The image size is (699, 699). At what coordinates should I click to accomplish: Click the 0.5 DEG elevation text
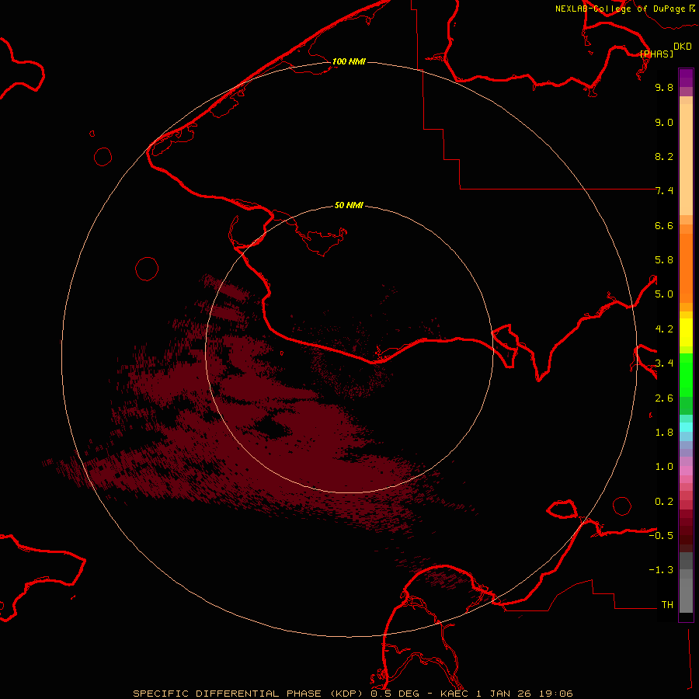[397, 694]
